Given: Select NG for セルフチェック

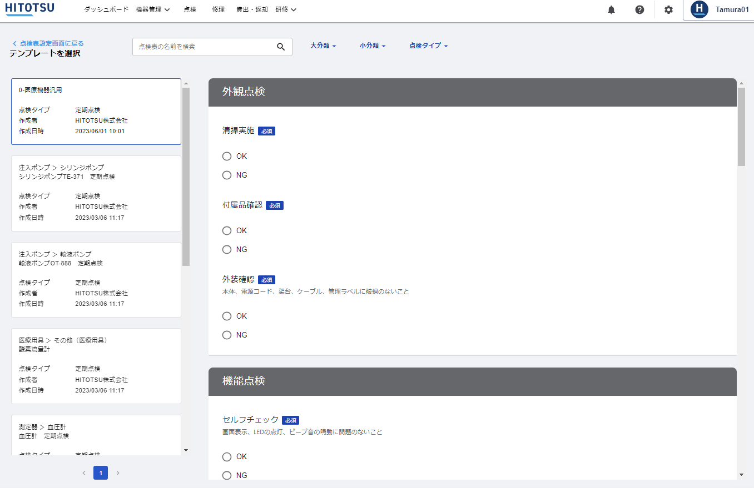Looking at the screenshot, I should pyautogui.click(x=227, y=475).
